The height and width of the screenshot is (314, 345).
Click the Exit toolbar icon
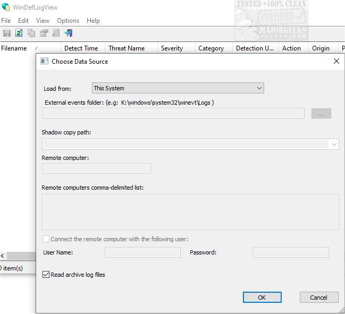point(69,33)
